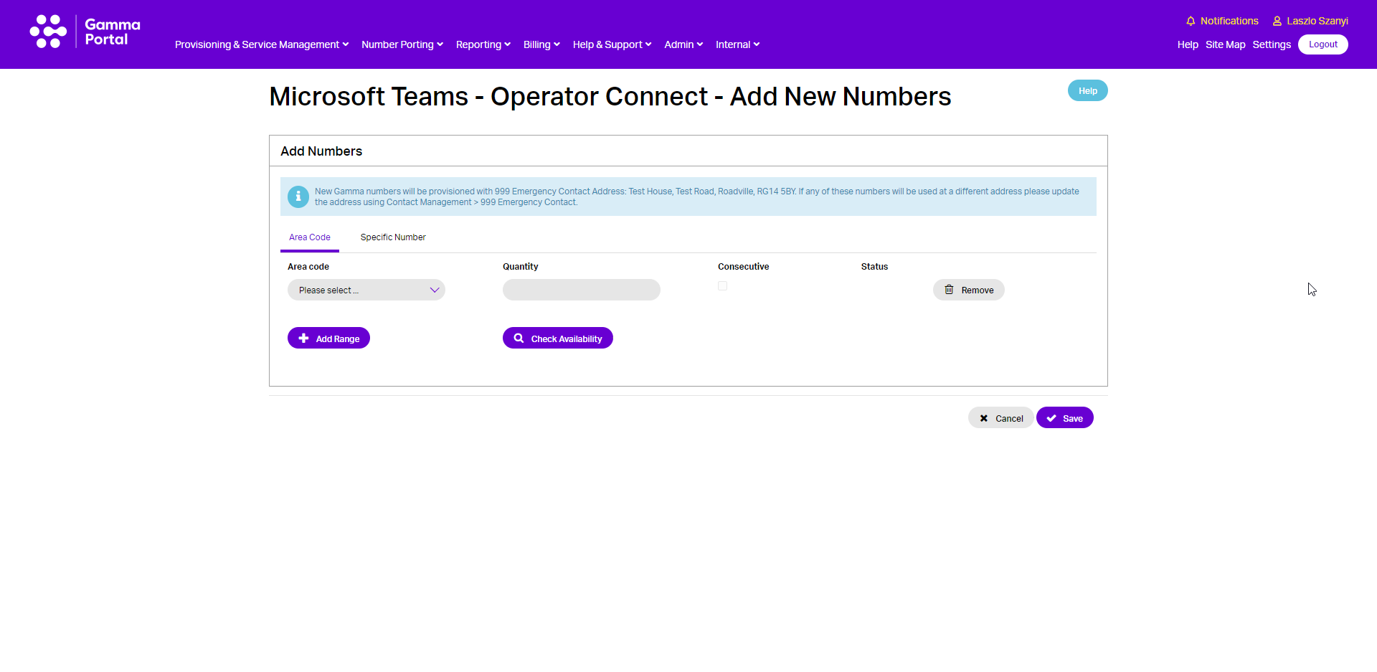1377x672 pixels.
Task: Click the Consecutive column label
Action: click(x=743, y=267)
